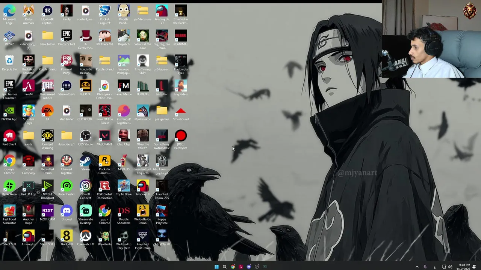
Task: Select the Among Us 3D icon
Action: pos(162,14)
